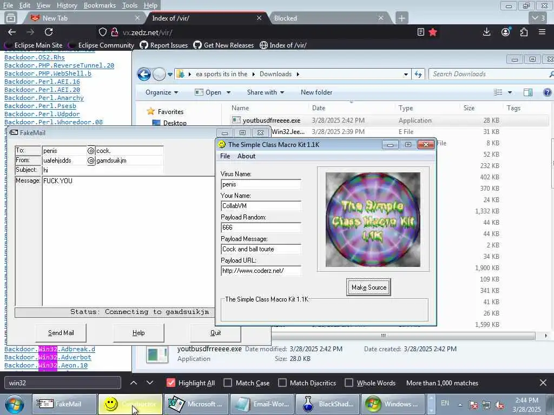This screenshot has height=415, width=554.
Task: Open Firefox downloads panel
Action: click(x=486, y=32)
